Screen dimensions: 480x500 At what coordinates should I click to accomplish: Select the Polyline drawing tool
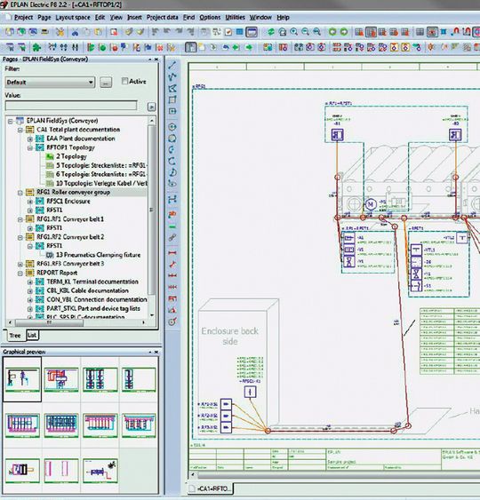[x=172, y=77]
